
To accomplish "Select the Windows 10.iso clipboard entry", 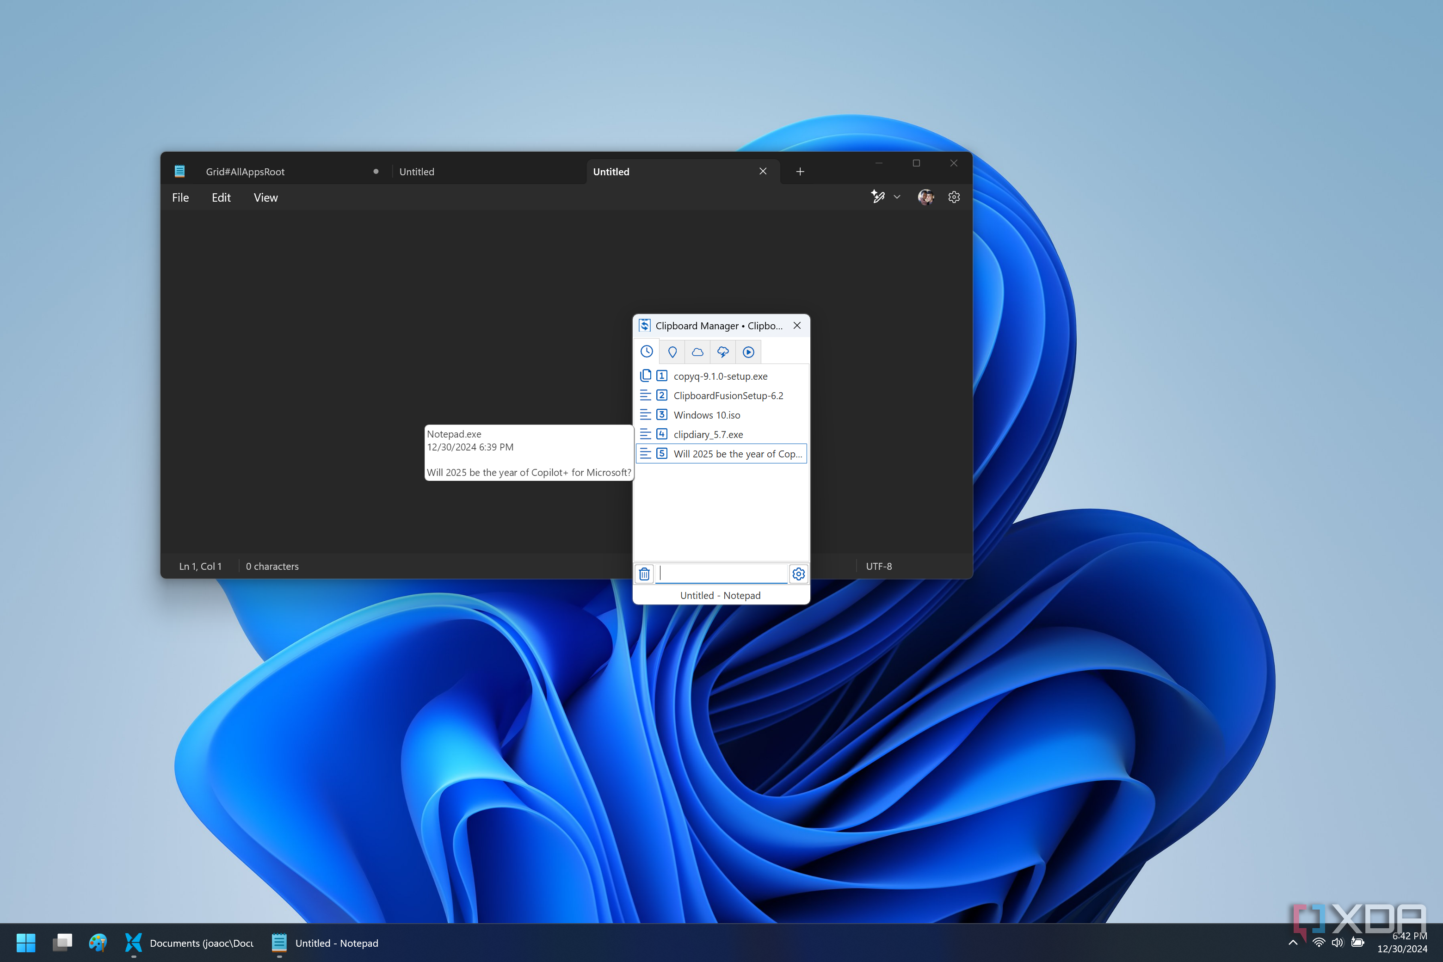I will pyautogui.click(x=707, y=415).
